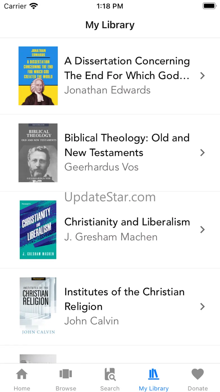The image size is (220, 392).
Task: Tap the chevron beside Institutes of the Christian Religion
Action: (x=202, y=306)
